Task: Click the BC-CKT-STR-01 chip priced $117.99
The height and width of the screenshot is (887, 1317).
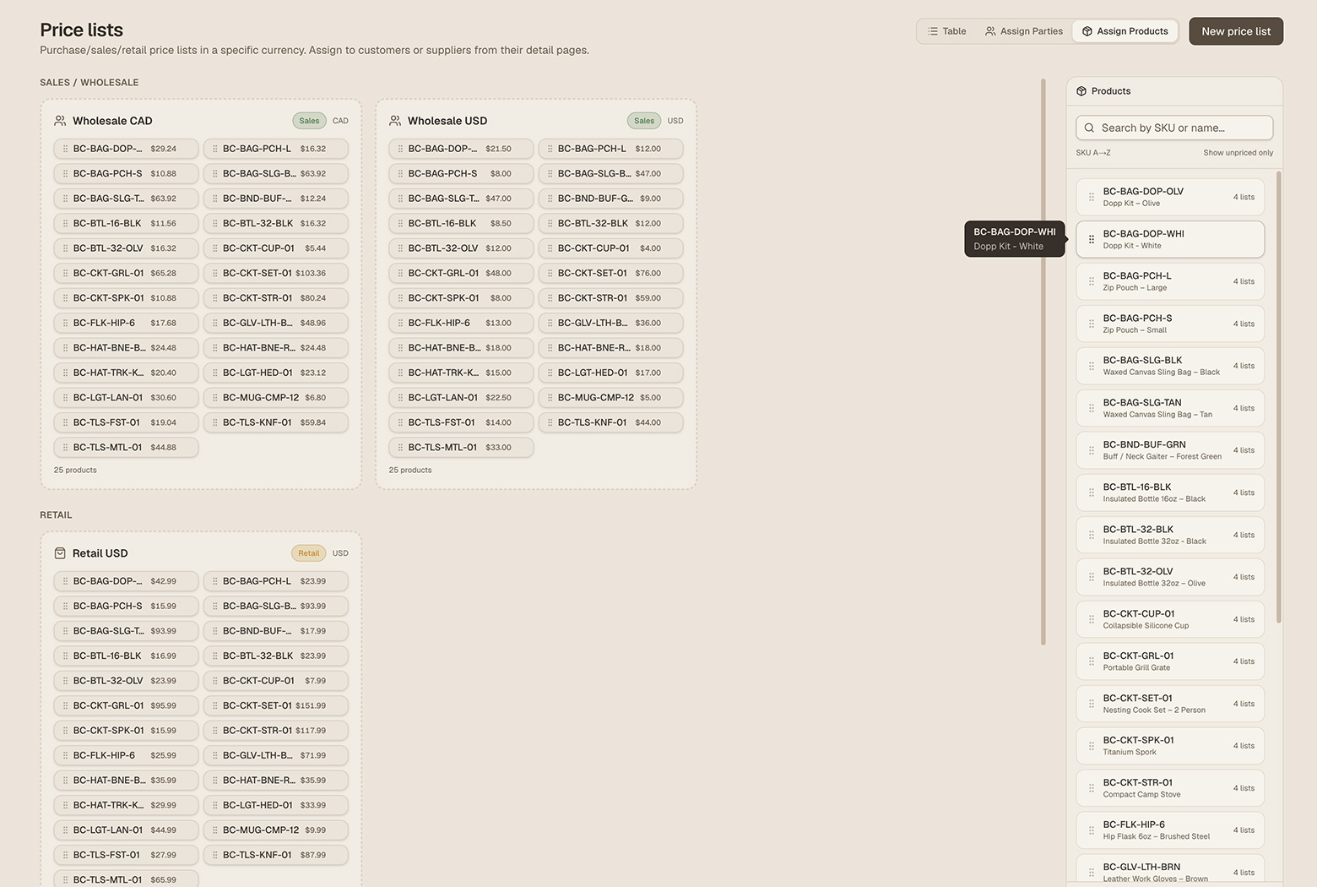Action: click(x=275, y=731)
